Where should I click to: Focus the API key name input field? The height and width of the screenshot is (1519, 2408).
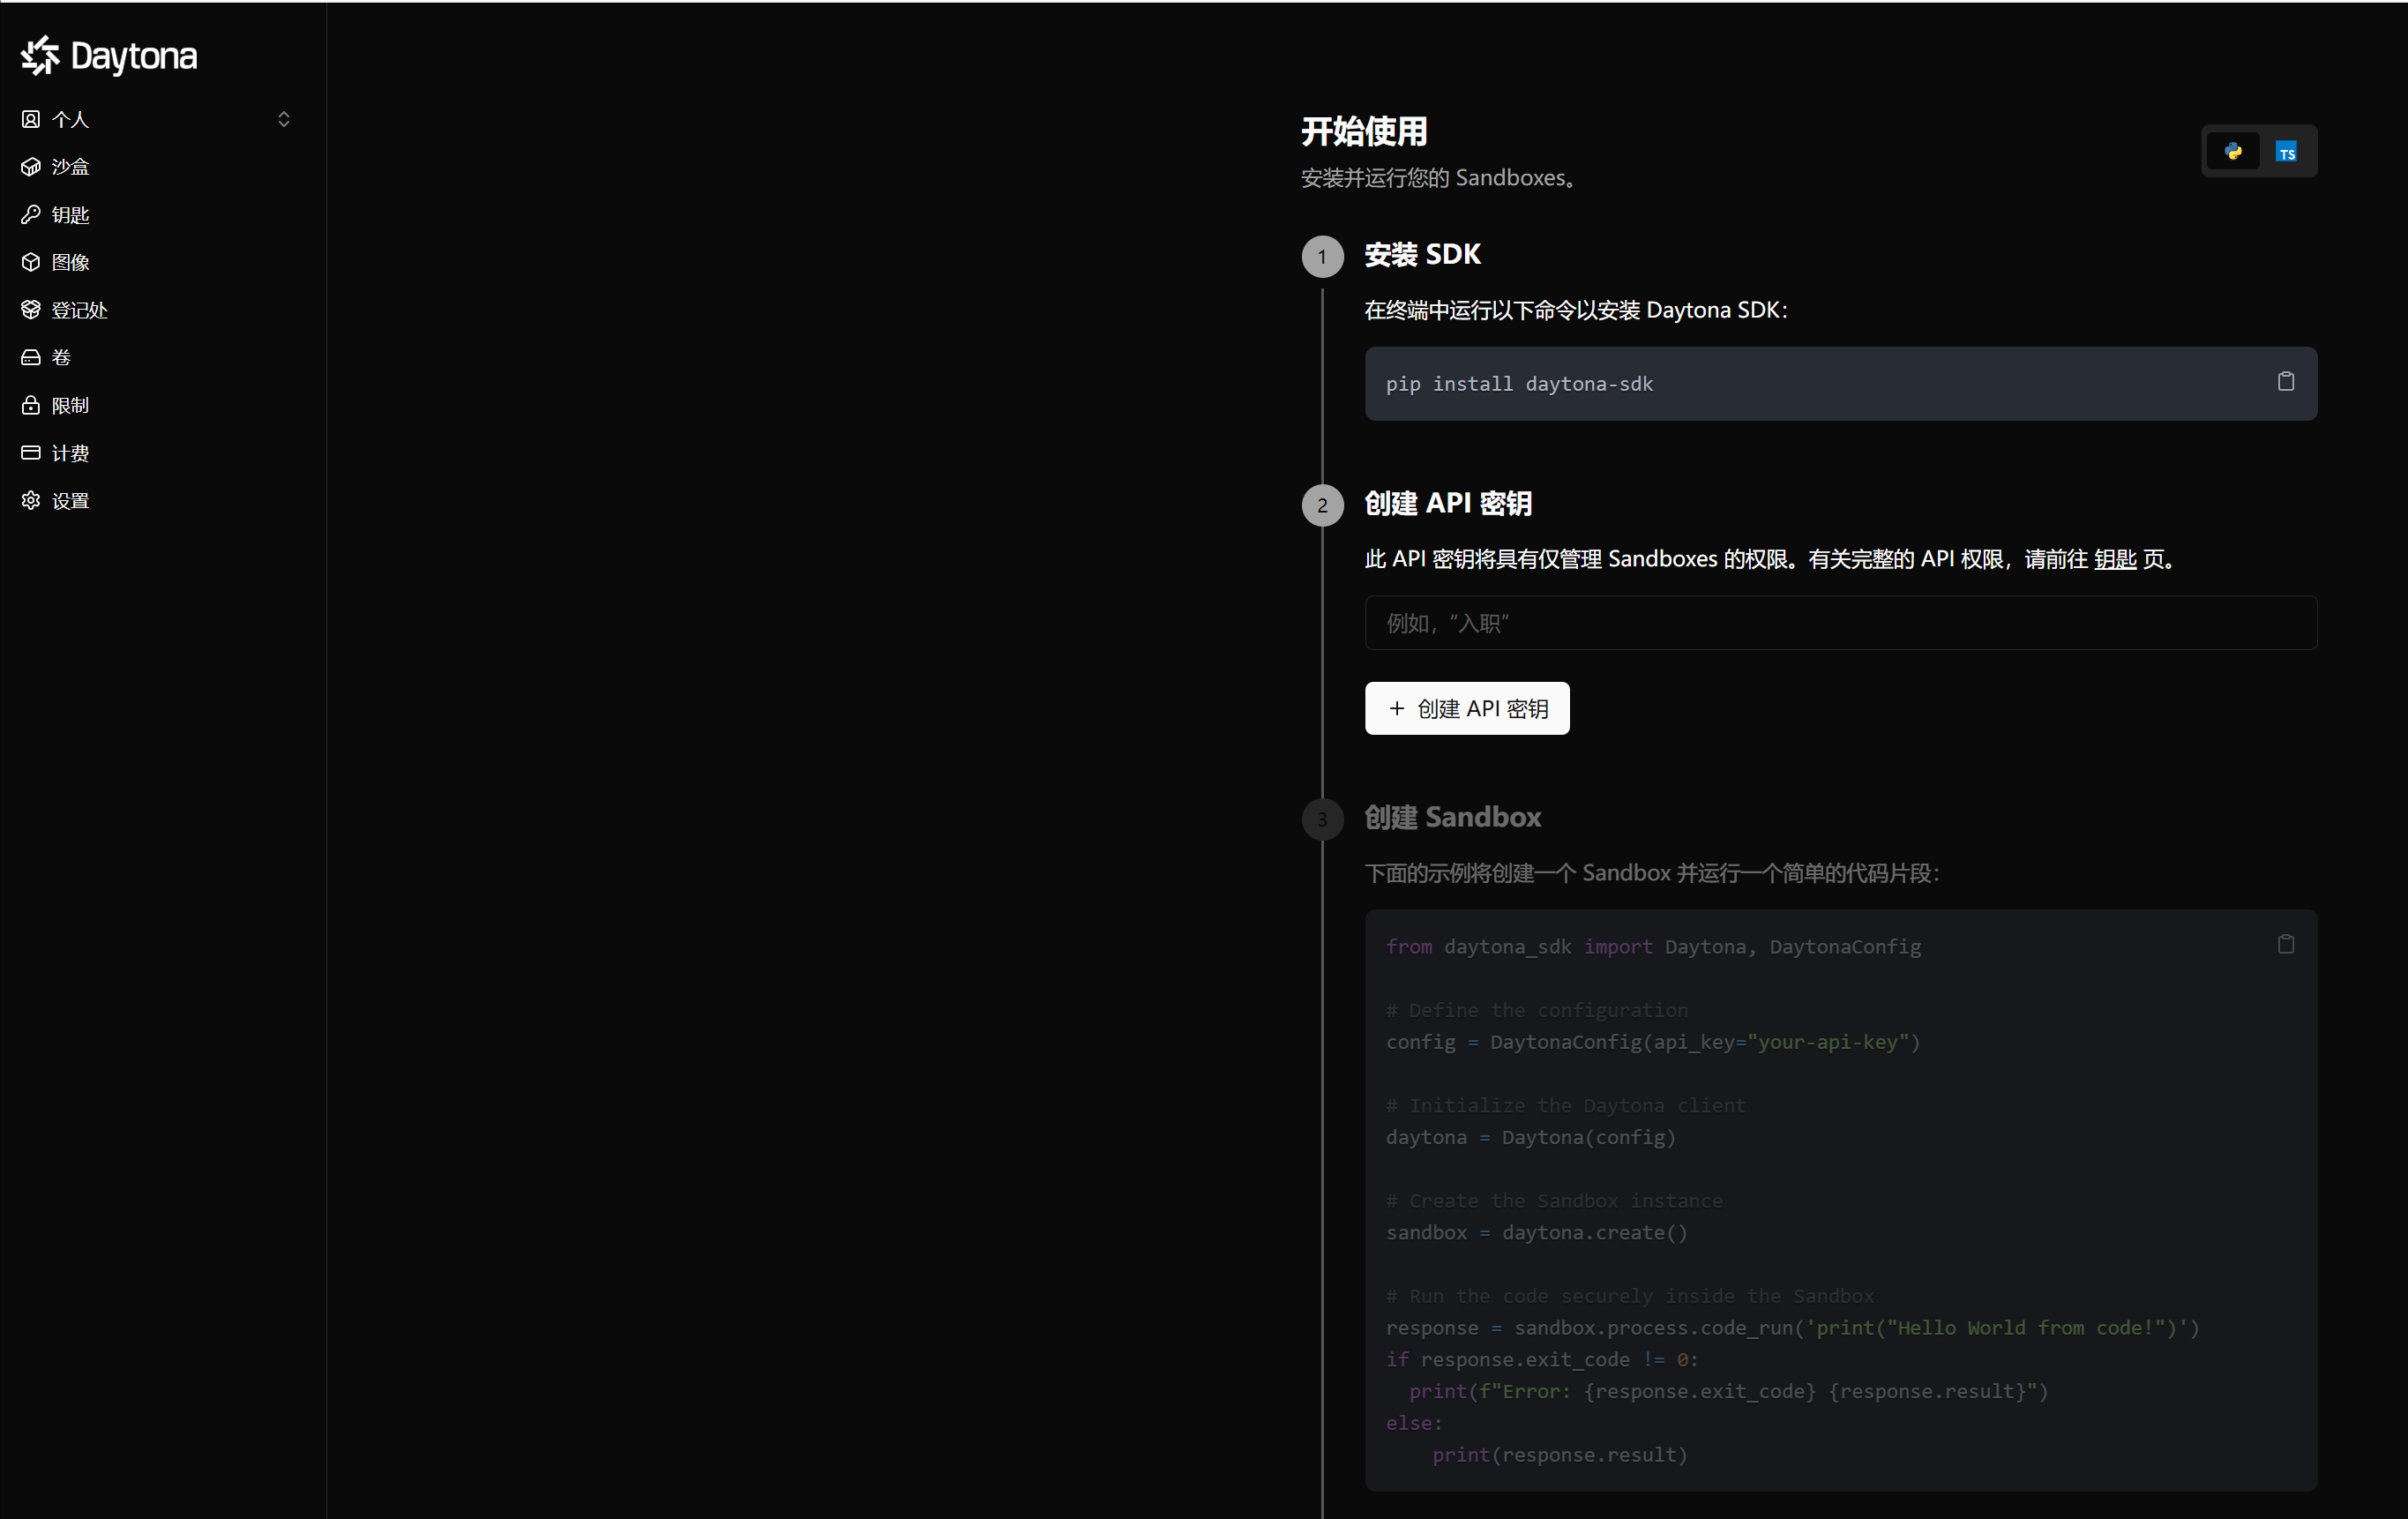tap(1840, 623)
